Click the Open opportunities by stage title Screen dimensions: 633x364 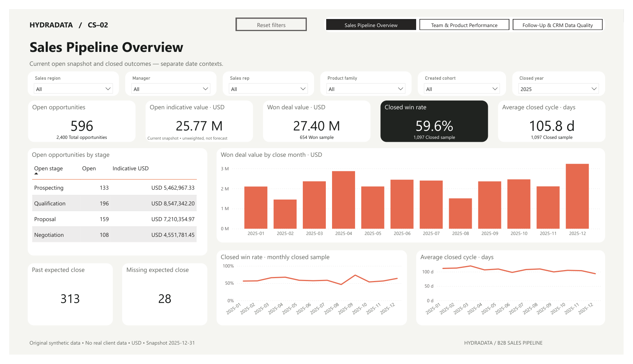coord(71,155)
